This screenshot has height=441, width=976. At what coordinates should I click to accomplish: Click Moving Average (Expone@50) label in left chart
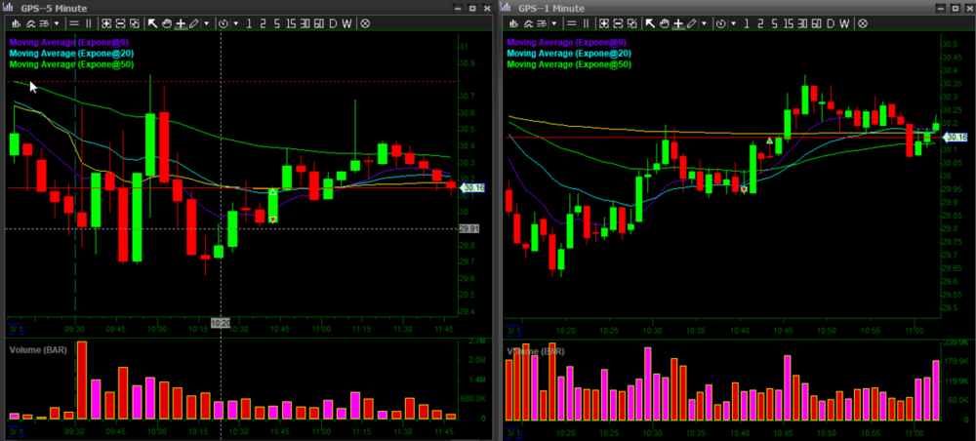pos(55,64)
